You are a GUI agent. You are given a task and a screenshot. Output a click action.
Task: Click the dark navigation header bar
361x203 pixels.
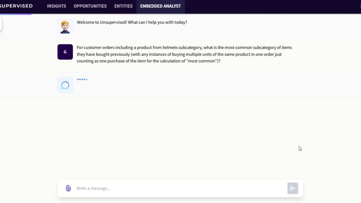pyautogui.click(x=272, y=6)
